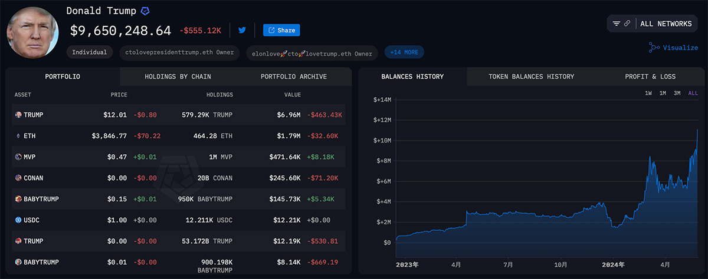Sort by the HOLDINGS column header
This screenshot has height=279, width=708.
point(219,95)
